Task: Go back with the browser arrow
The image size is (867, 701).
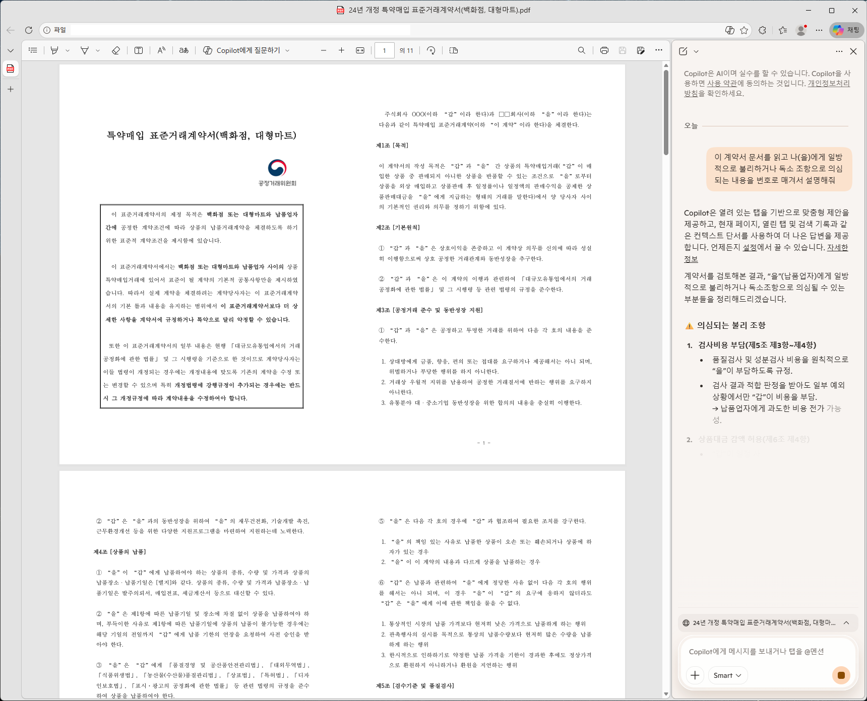Action: tap(11, 30)
